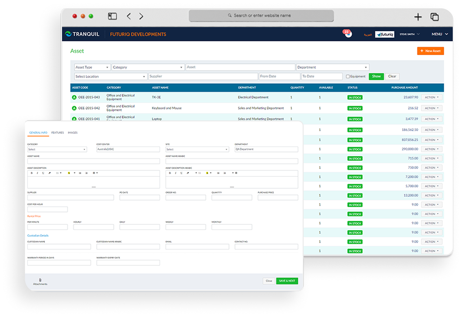Click the Attachments paperclip icon

point(40,280)
